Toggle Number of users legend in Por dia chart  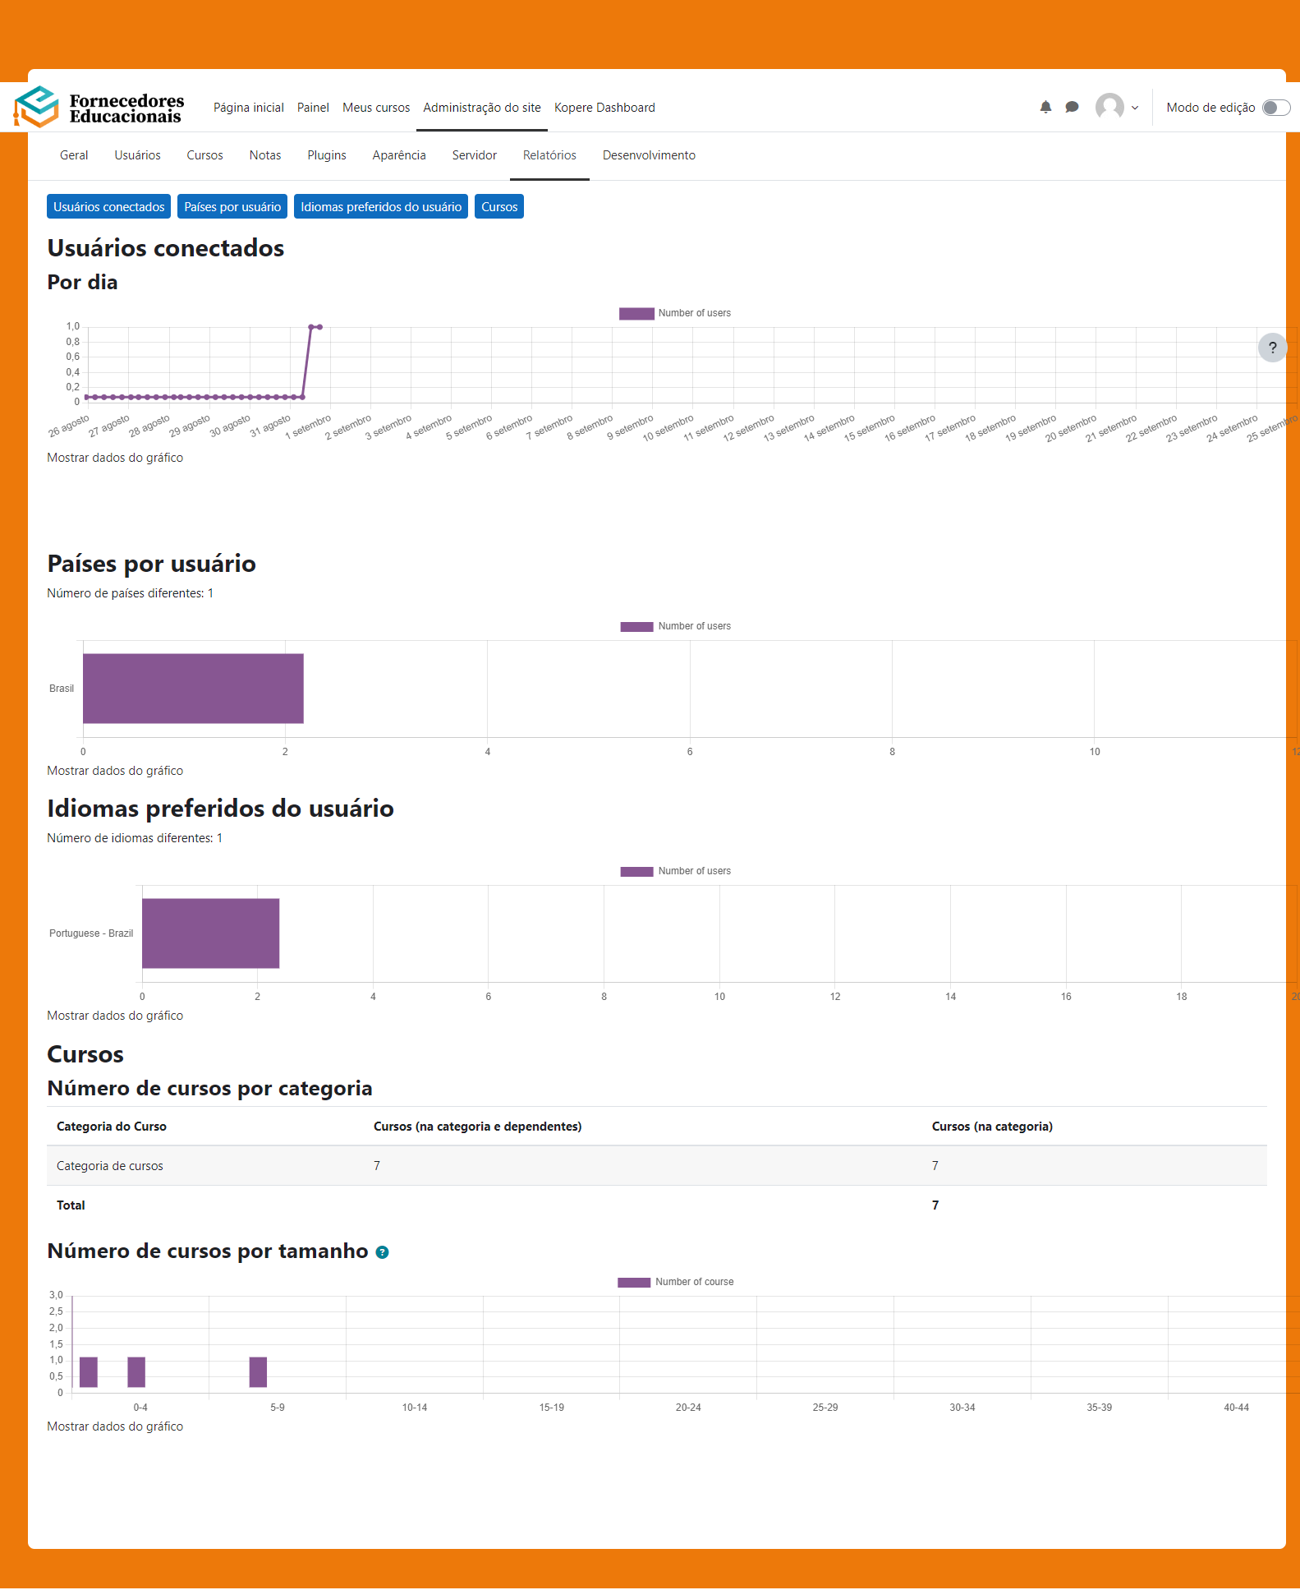click(x=675, y=313)
